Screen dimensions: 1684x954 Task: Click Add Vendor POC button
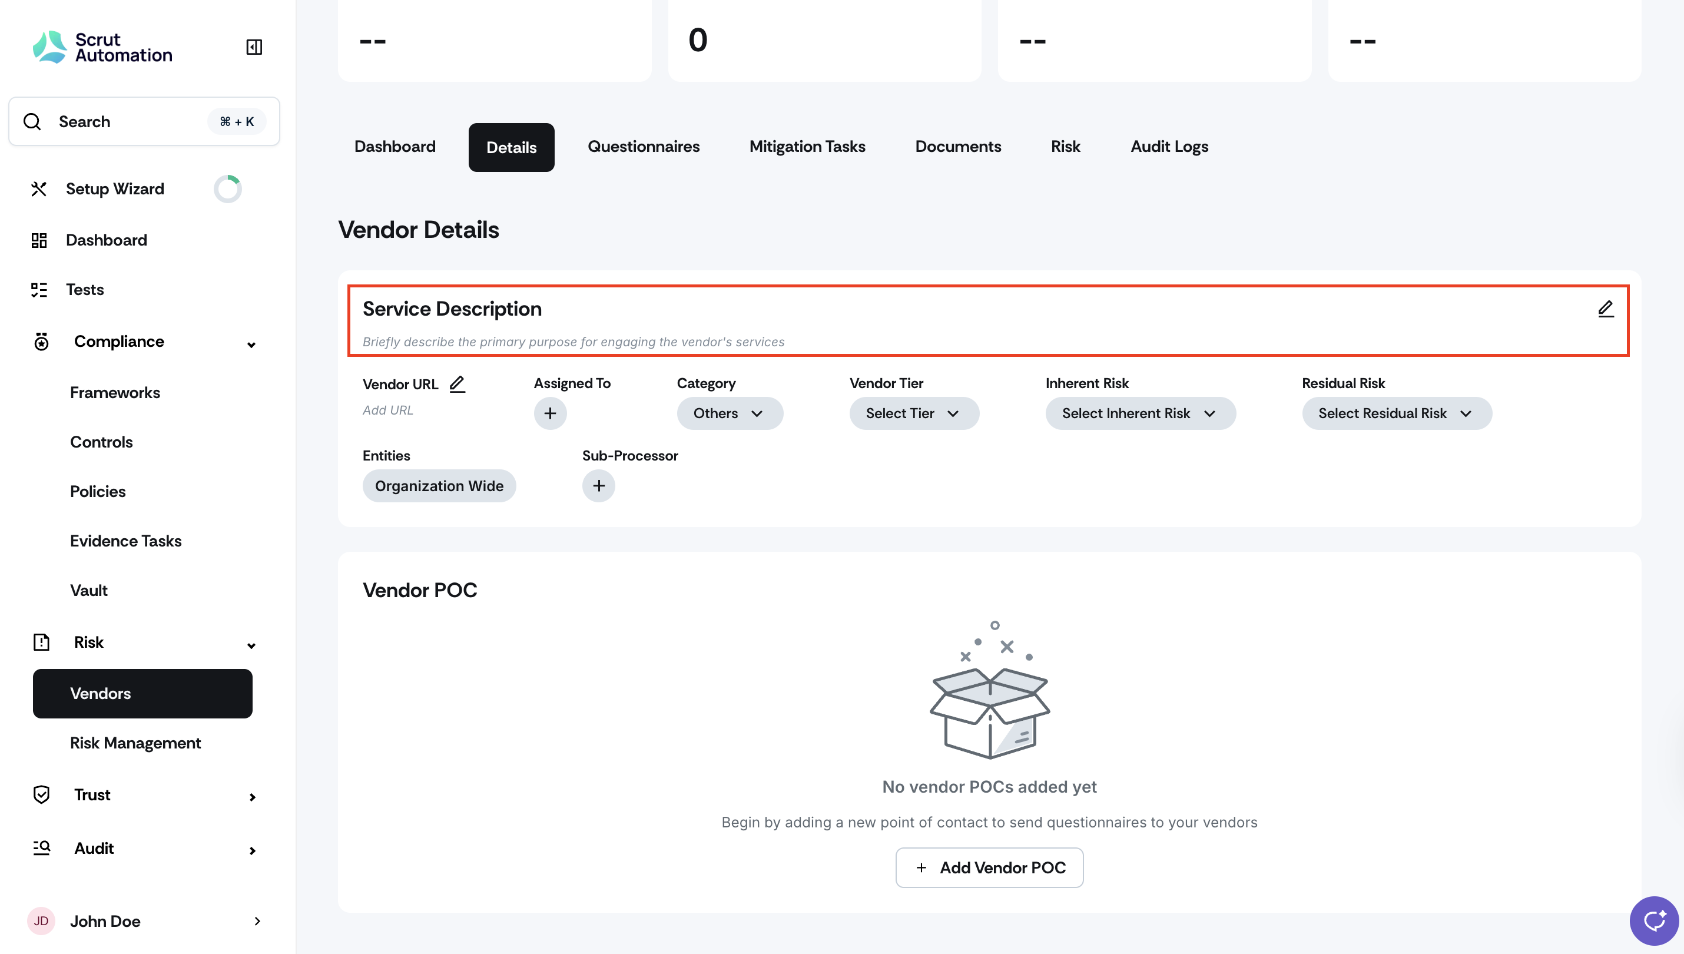(989, 867)
